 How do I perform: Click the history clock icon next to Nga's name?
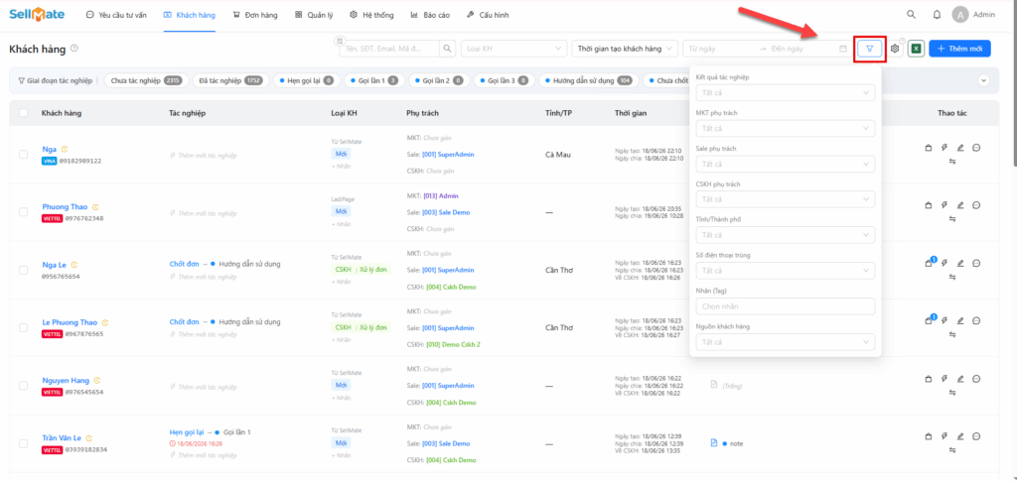point(65,150)
